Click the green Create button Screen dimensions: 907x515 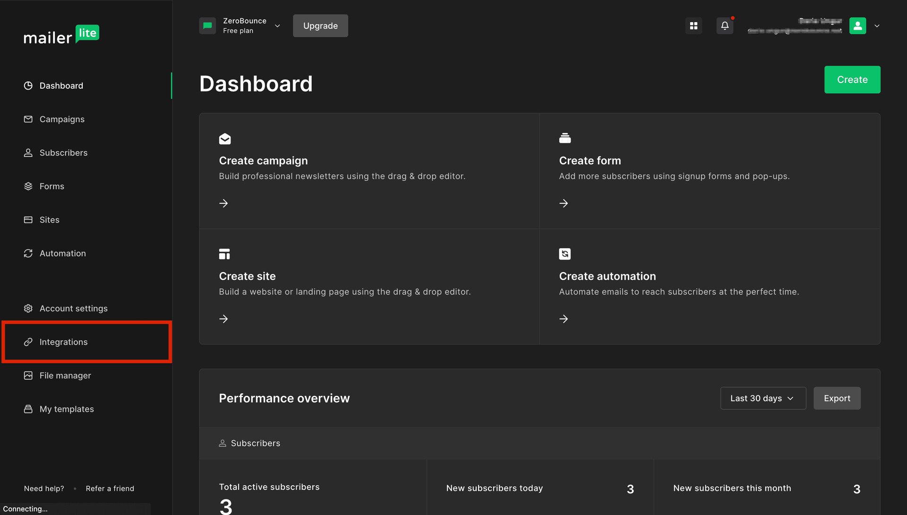[x=852, y=79]
